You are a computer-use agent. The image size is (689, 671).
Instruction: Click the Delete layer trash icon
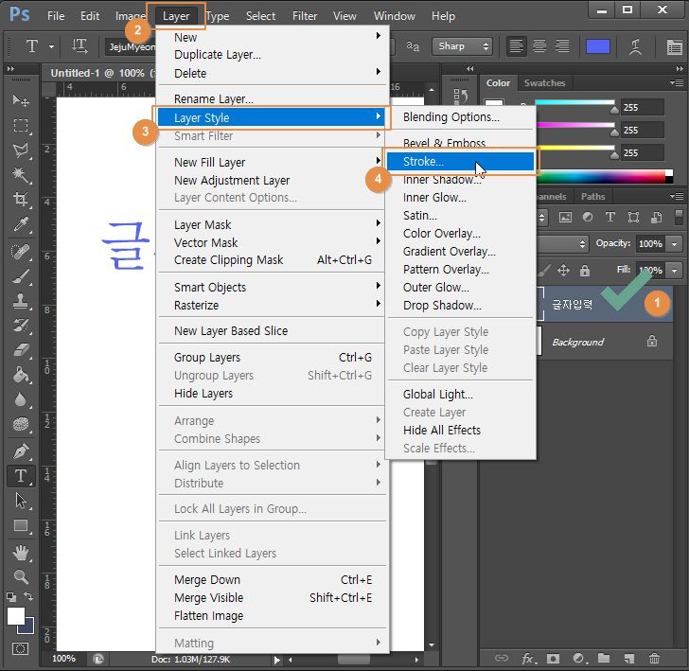click(x=654, y=658)
